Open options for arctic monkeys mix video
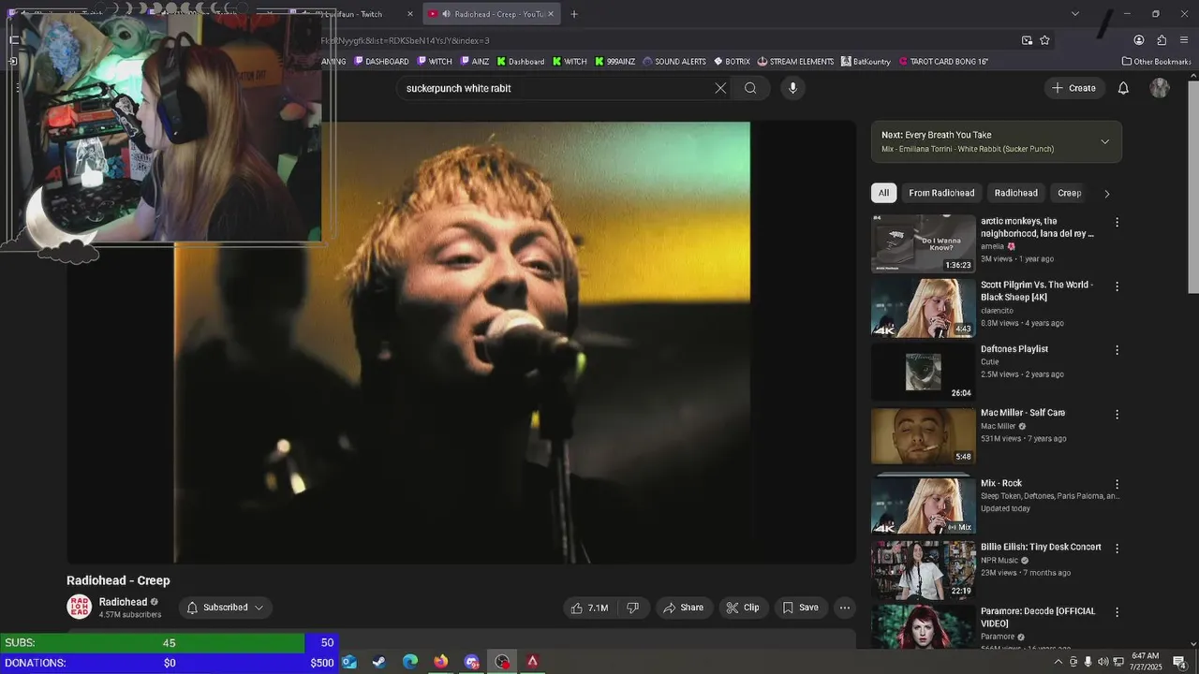 click(1117, 223)
